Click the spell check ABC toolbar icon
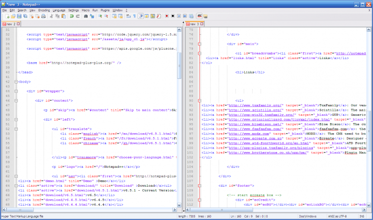The width and height of the screenshot is (373, 220). click(199, 16)
